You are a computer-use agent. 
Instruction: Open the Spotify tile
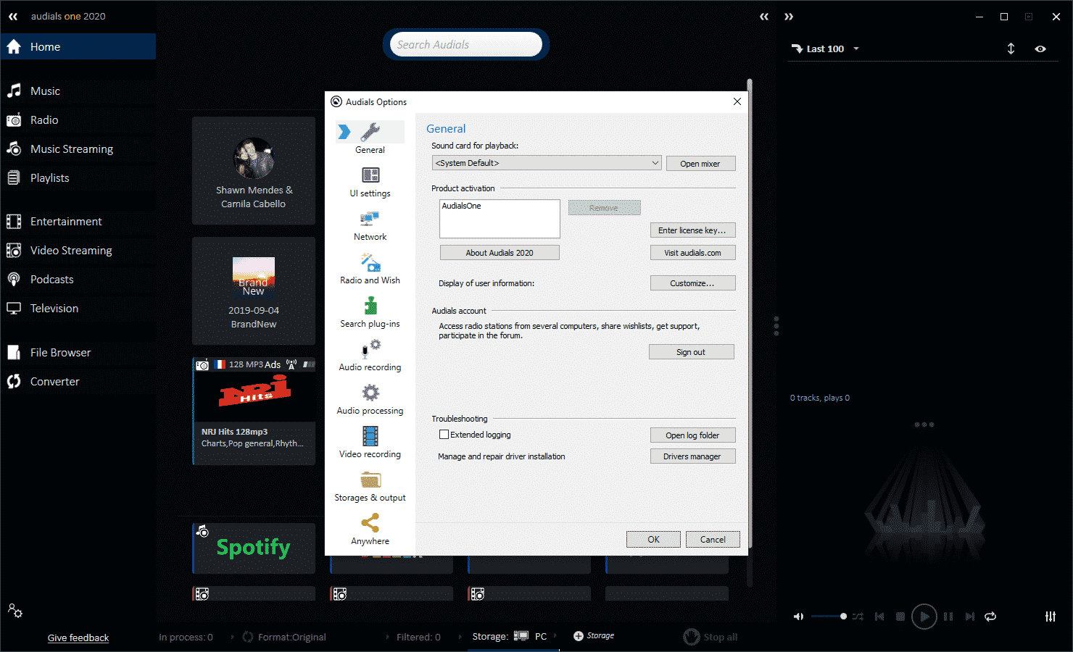coord(254,548)
